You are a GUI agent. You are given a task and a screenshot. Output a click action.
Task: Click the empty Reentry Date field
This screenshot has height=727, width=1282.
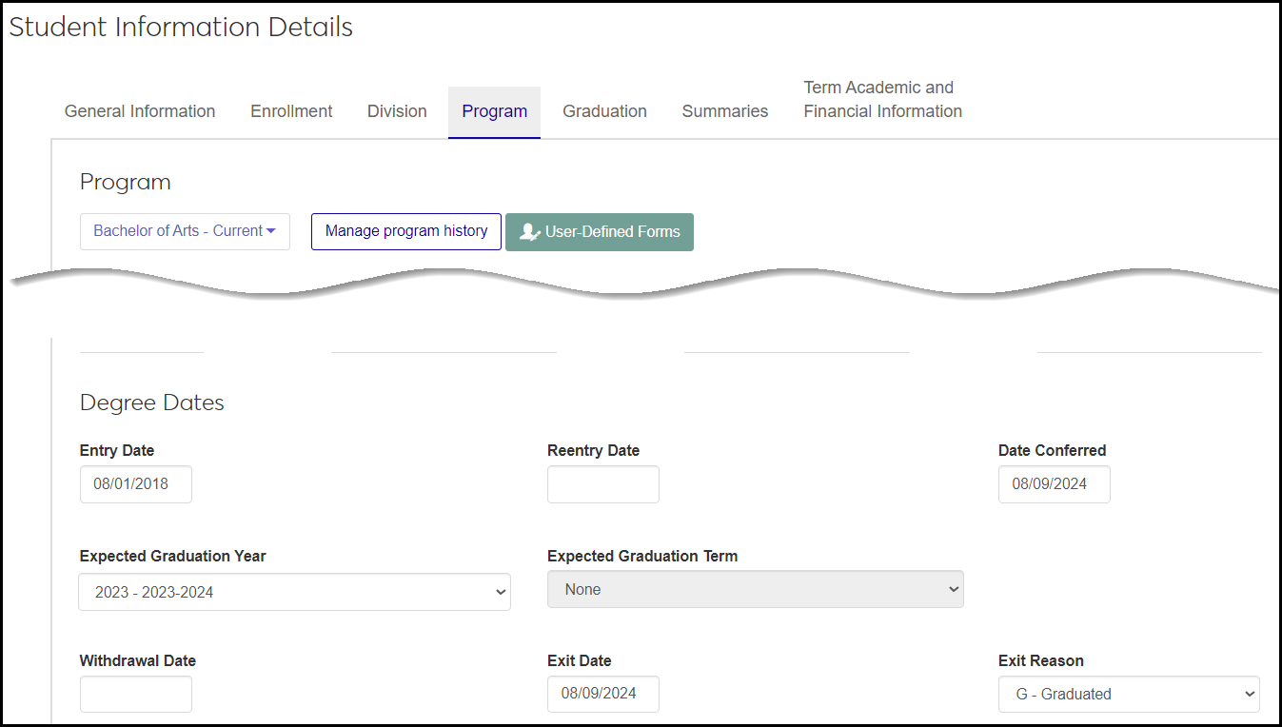[602, 484]
